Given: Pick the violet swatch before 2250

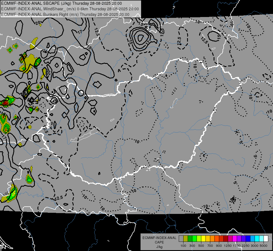Looking at the screenshot, I should (x=243, y=238).
